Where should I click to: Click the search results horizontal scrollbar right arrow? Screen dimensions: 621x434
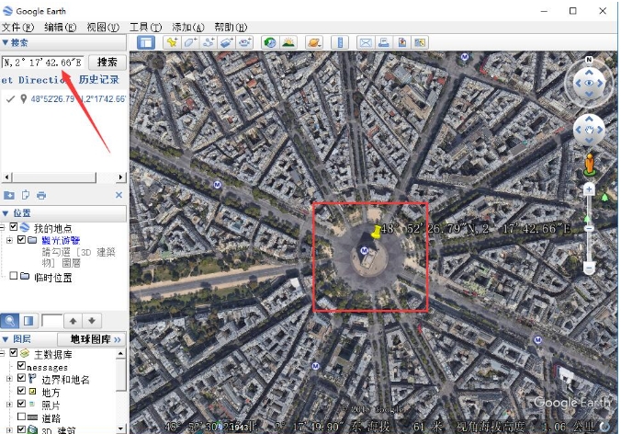coord(120,177)
